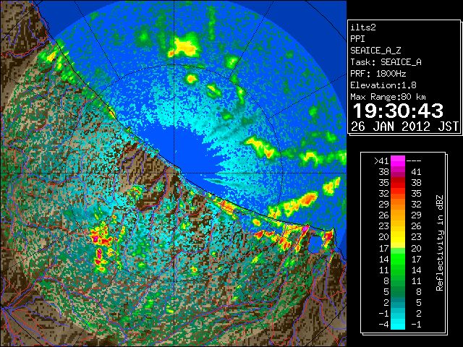Viewport: 463px width, 347px height.
Task: Select the PRF: 1800Hz value
Action: coord(378,74)
